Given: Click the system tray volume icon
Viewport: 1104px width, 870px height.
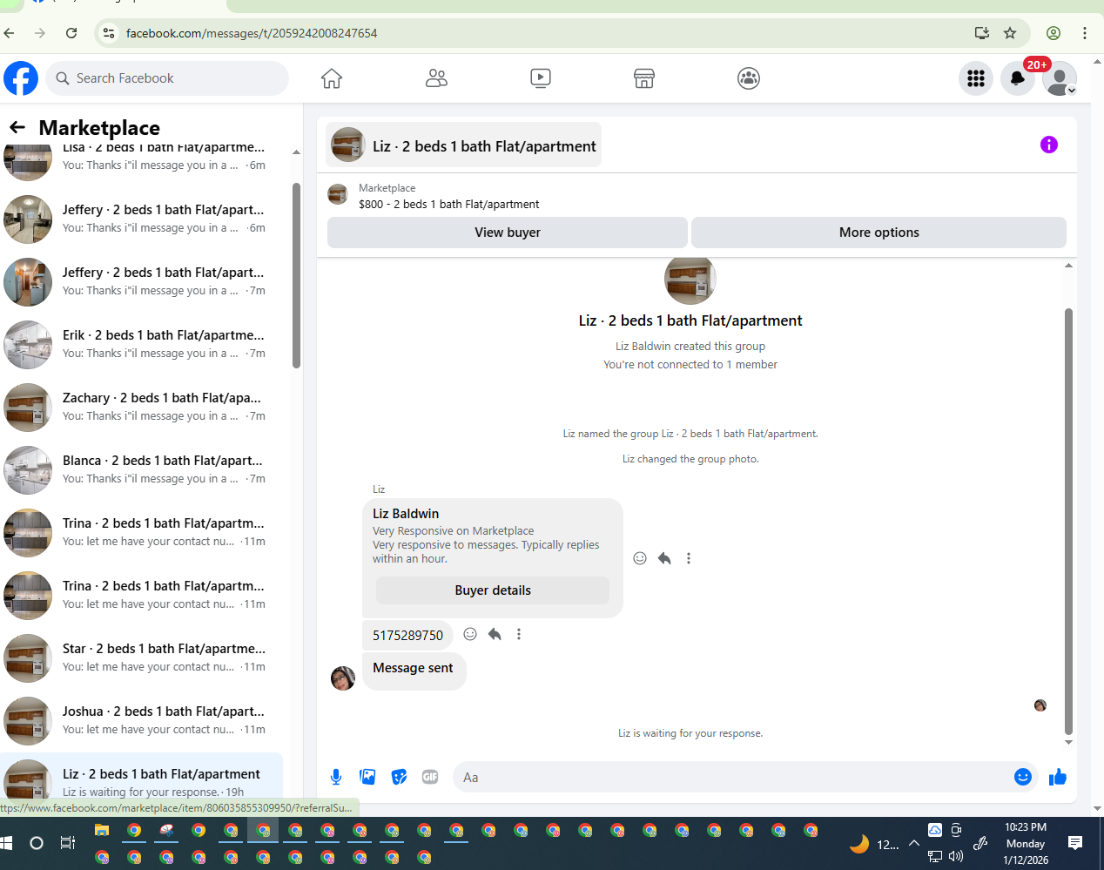Looking at the screenshot, I should click(956, 856).
